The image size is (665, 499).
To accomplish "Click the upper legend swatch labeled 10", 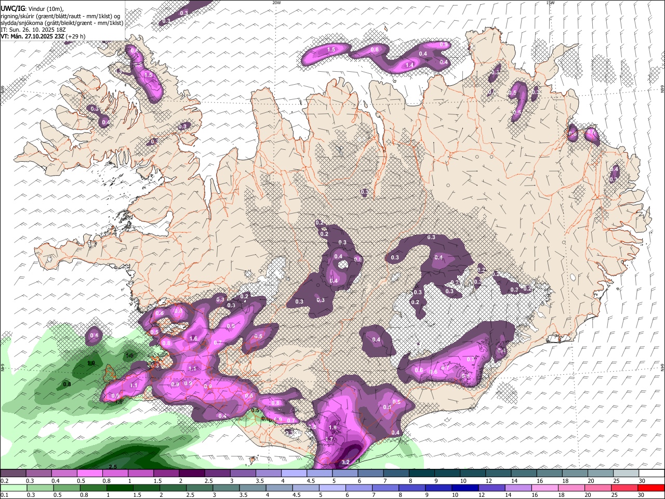I will 473,474.
